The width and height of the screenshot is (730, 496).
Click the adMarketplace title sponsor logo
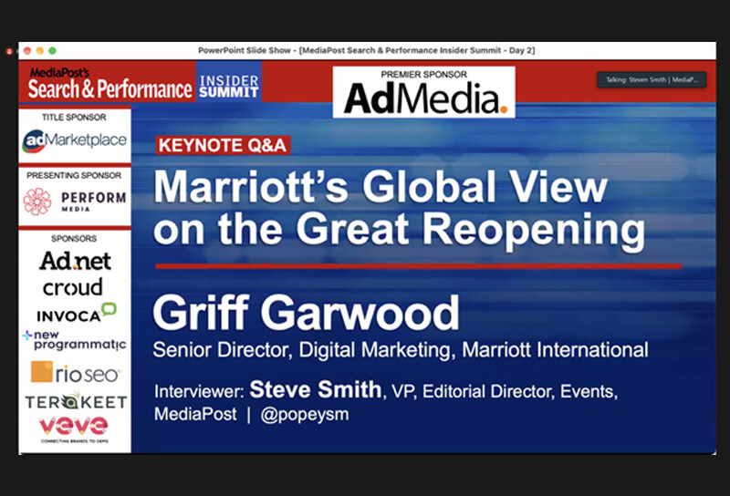click(x=75, y=140)
